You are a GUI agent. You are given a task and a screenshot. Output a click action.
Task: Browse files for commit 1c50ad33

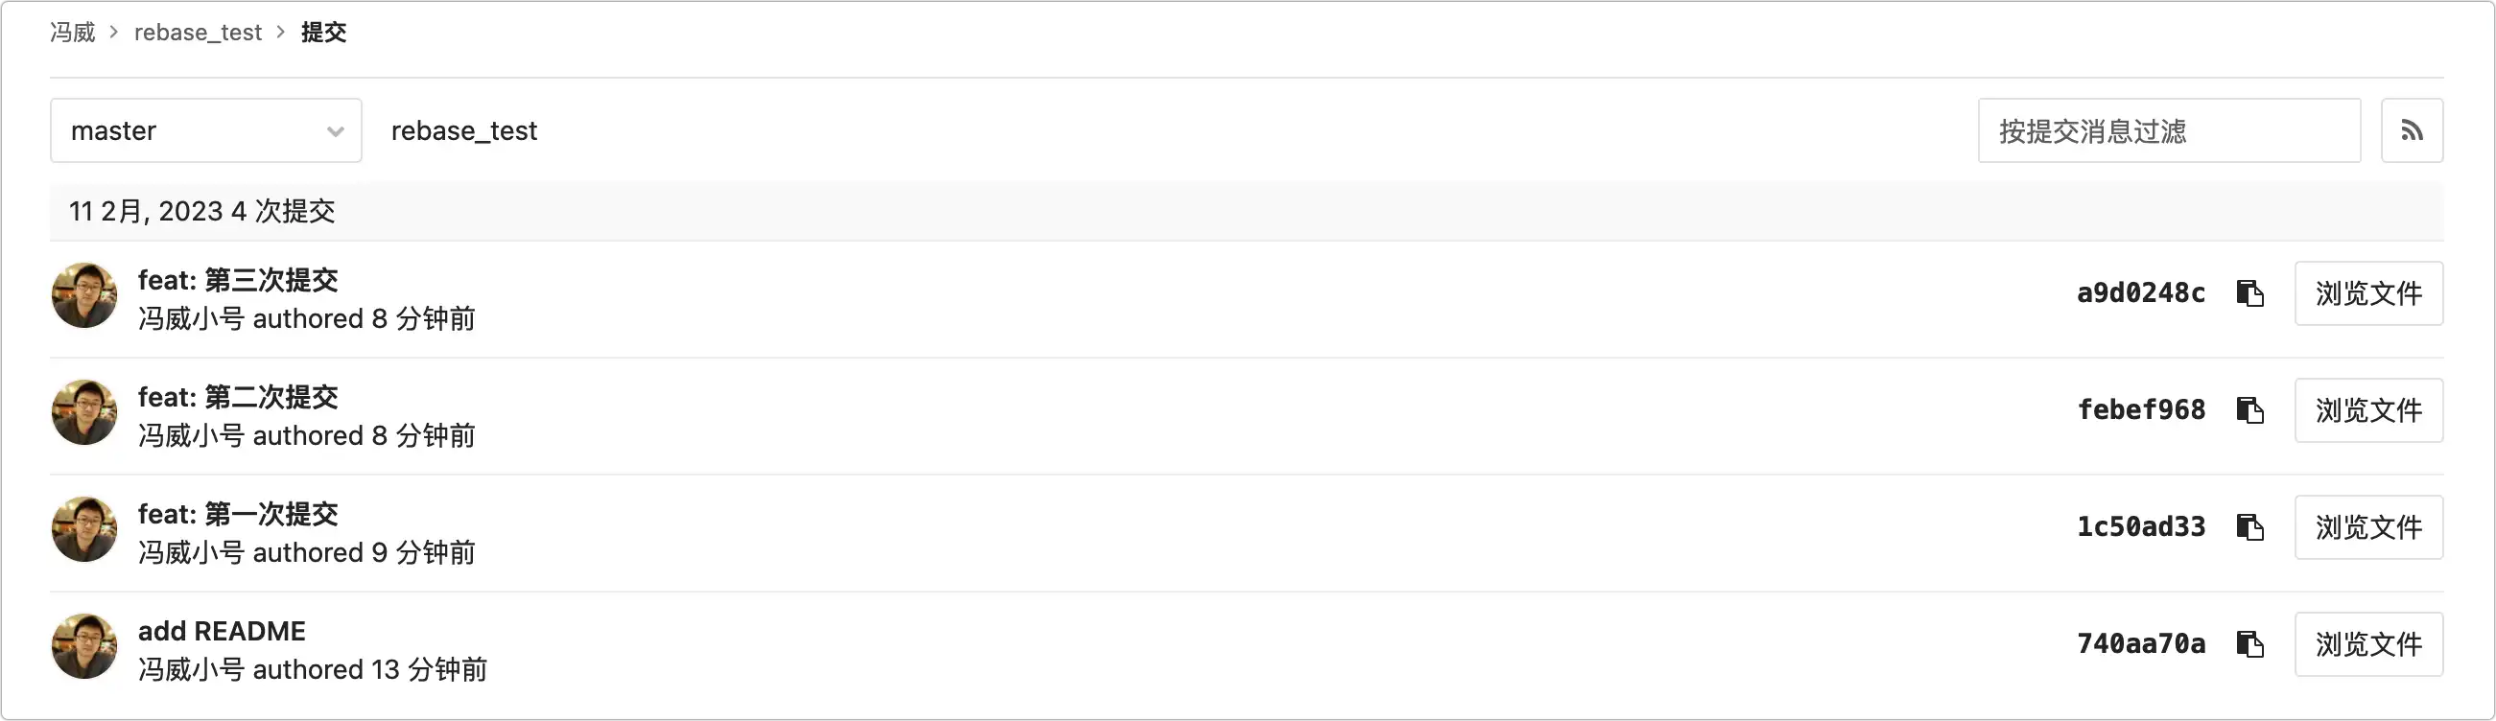2367,527
